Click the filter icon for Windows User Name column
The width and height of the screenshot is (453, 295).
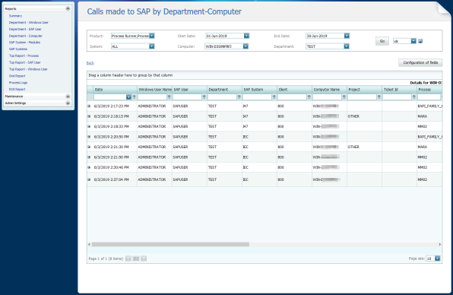click(169, 97)
